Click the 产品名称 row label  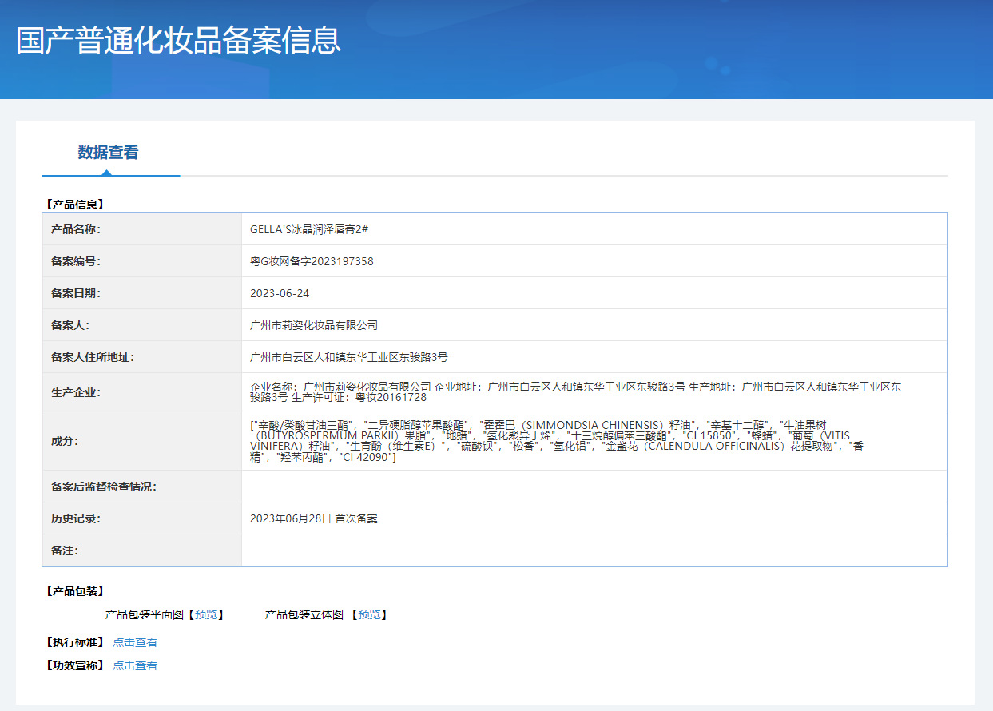(x=76, y=229)
